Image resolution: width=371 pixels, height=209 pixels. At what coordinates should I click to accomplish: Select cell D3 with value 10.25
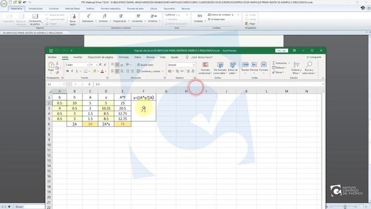[106, 109]
